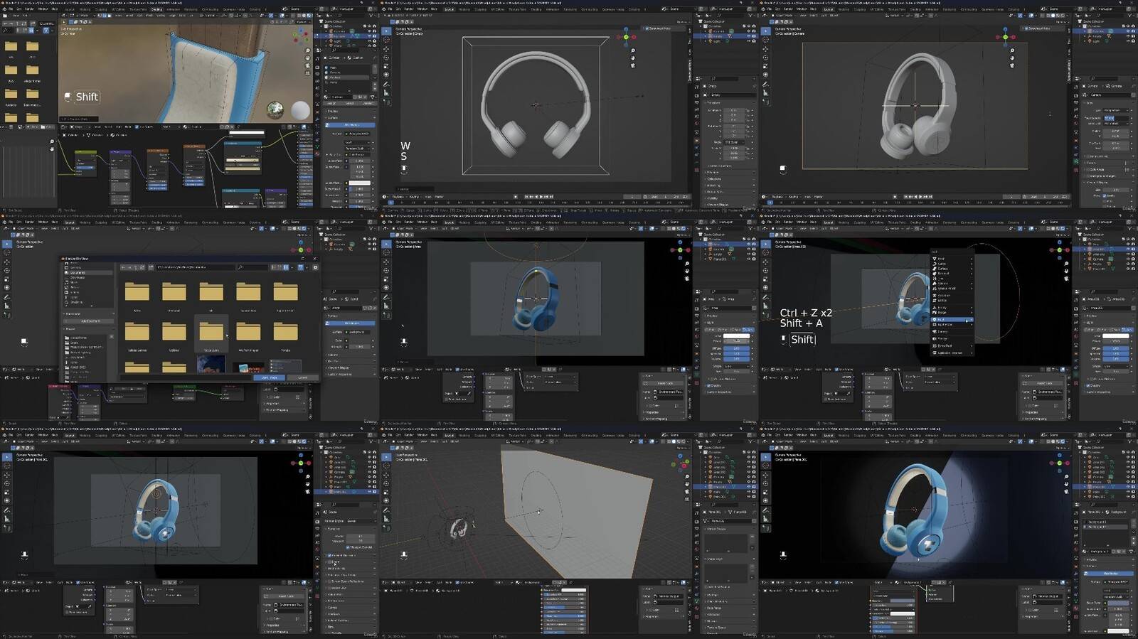Open File menu in front-view headphones frame

[390, 9]
